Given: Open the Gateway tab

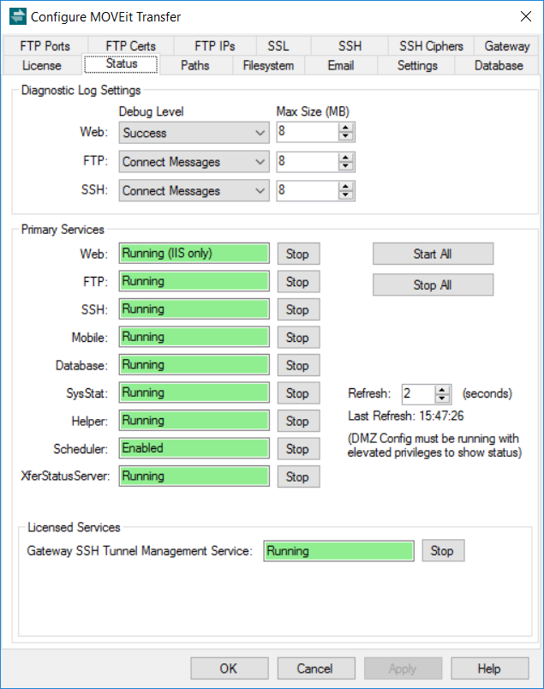Looking at the screenshot, I should click(506, 45).
